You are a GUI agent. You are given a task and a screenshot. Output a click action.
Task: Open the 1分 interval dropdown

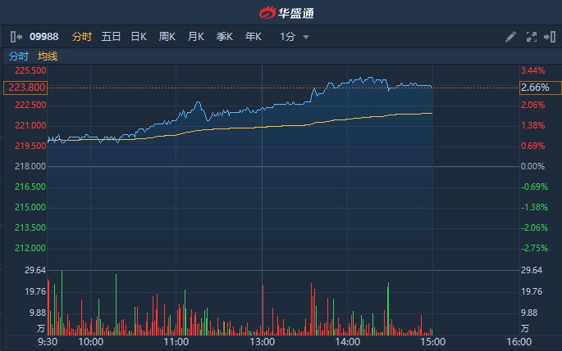294,37
